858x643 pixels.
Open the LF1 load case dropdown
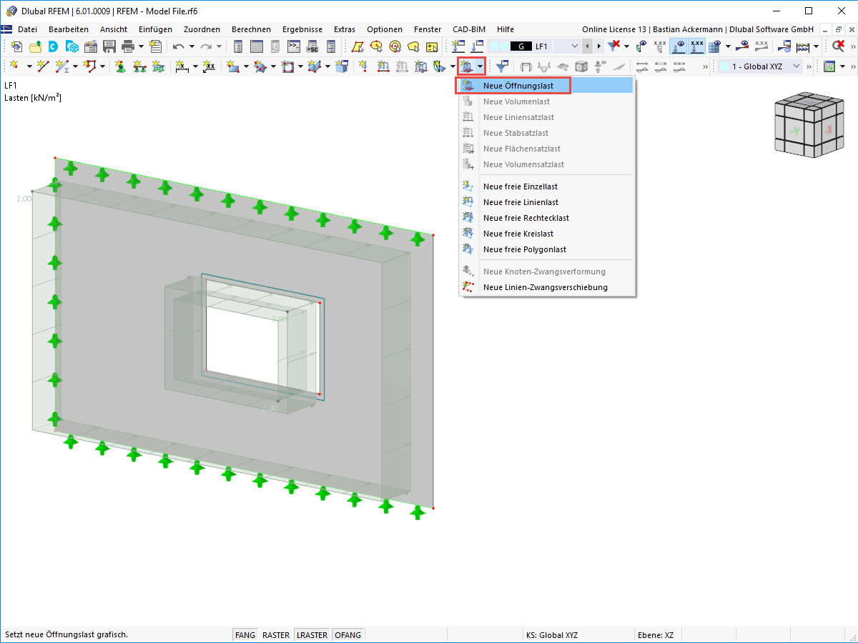[575, 46]
